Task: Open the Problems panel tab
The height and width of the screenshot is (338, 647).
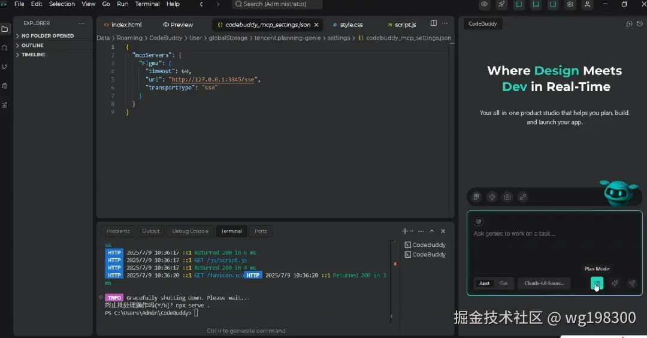Action: click(118, 231)
